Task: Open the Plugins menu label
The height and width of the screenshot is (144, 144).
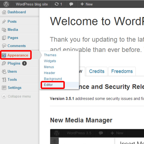Action: pyautogui.click(x=14, y=63)
